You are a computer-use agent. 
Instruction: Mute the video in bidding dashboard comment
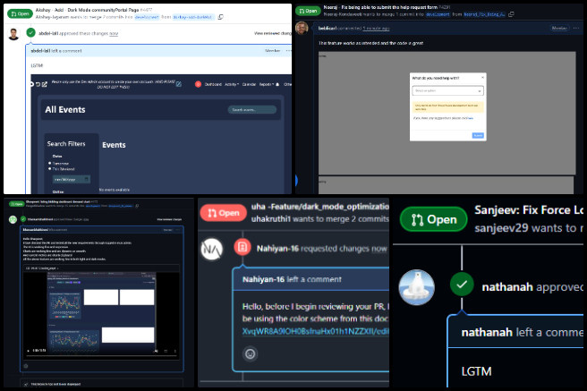(156, 351)
